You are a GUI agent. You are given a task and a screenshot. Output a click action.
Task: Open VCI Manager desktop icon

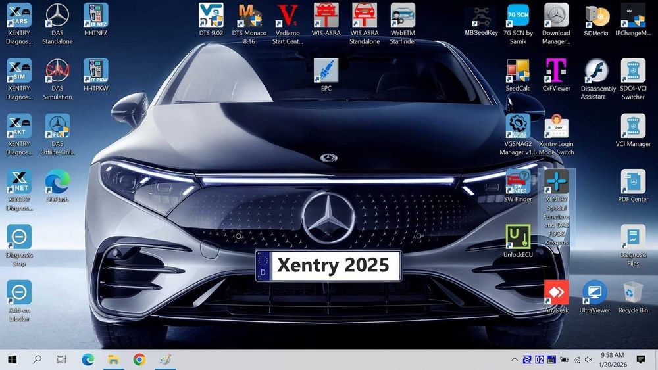[633, 126]
